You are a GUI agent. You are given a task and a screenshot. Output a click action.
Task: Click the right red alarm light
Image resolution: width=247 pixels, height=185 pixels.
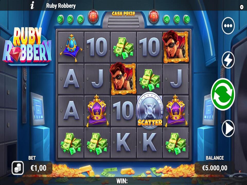click(x=154, y=16)
